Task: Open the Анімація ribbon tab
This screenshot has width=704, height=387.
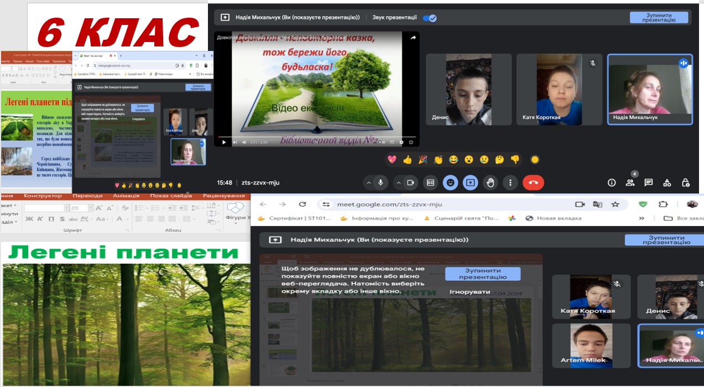Action: click(127, 196)
